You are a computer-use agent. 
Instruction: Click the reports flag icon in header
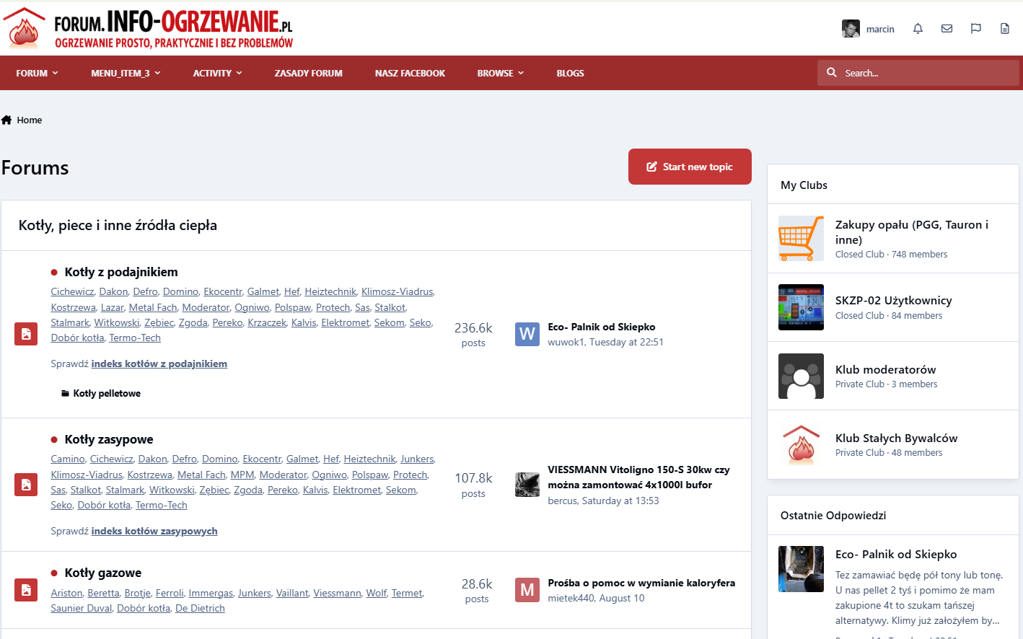[x=975, y=29]
